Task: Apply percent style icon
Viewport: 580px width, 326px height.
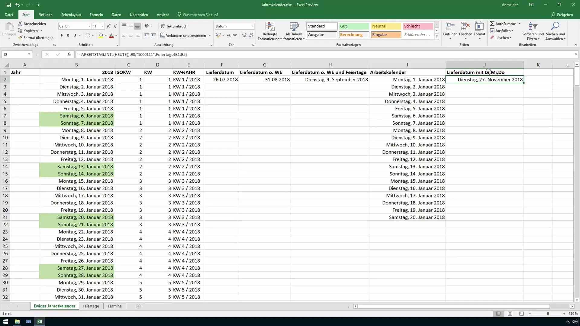Action: tap(229, 35)
